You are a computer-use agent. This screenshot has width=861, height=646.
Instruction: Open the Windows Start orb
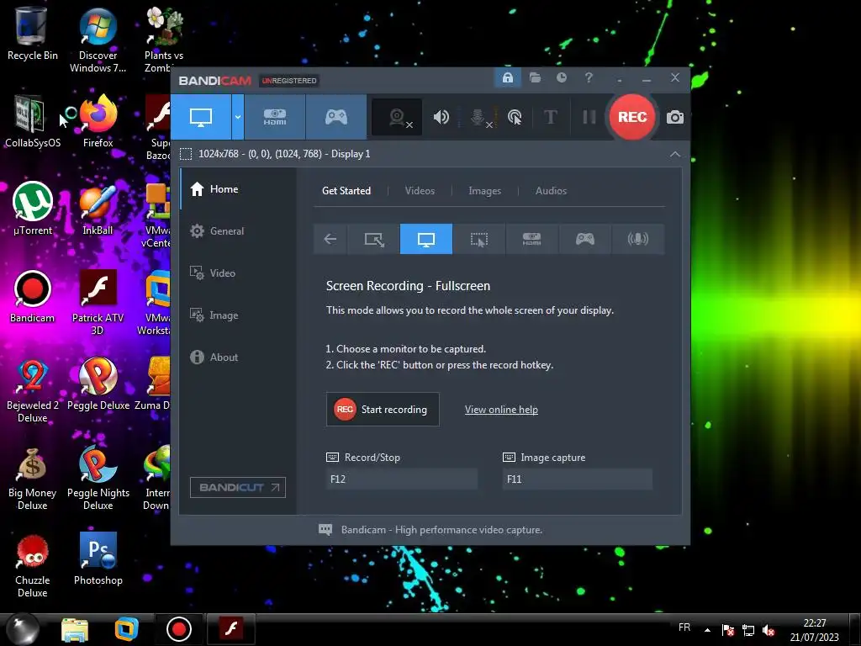coord(23,628)
